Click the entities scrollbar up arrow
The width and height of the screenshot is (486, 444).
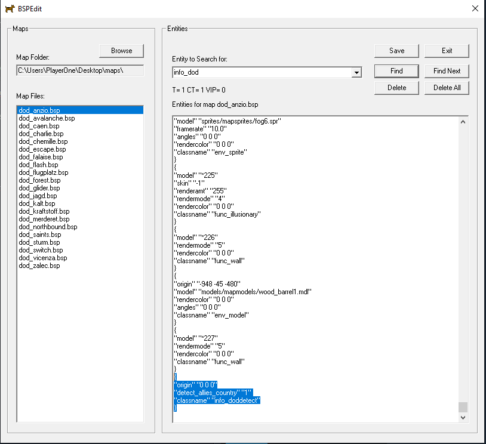click(463, 122)
